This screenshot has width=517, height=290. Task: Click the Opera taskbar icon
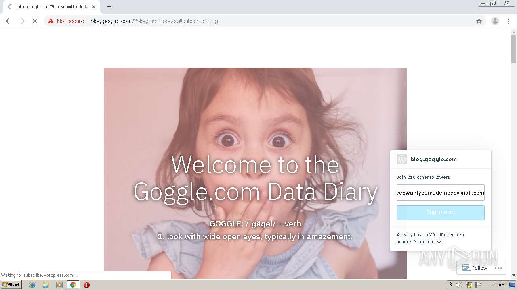click(x=86, y=285)
